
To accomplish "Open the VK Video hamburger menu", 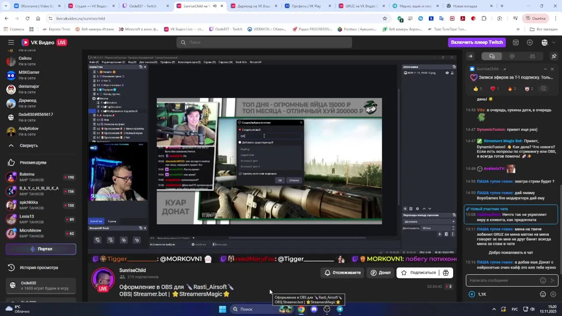I will coord(11,43).
